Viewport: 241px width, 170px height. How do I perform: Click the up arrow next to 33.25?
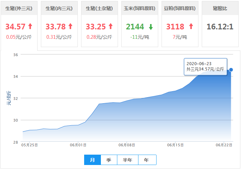pos(111,26)
